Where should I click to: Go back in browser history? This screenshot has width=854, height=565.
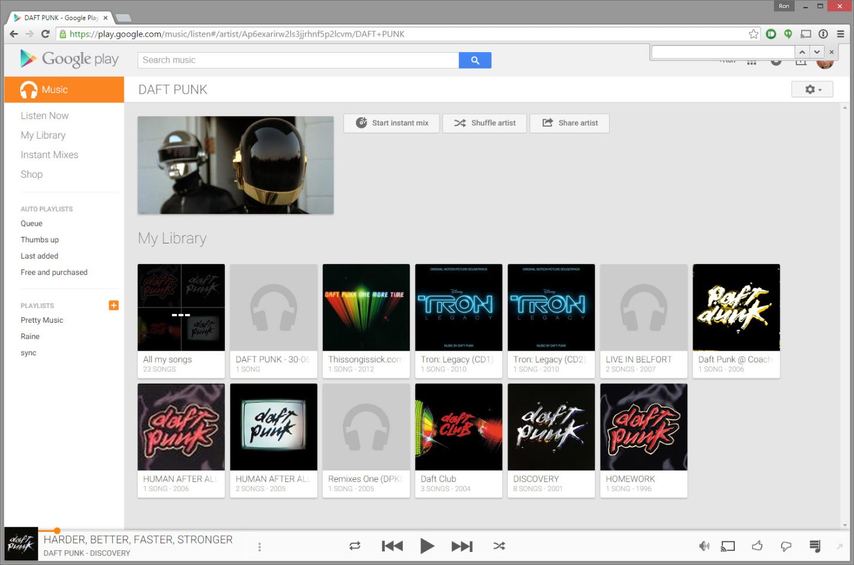[x=14, y=34]
